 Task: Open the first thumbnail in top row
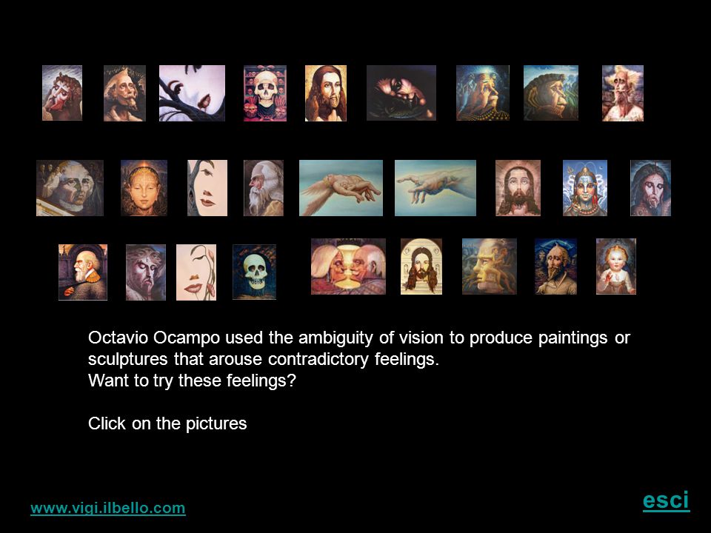coord(62,93)
